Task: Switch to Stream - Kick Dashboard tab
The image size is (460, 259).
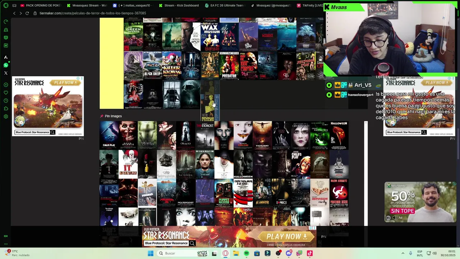Action: 179,5
